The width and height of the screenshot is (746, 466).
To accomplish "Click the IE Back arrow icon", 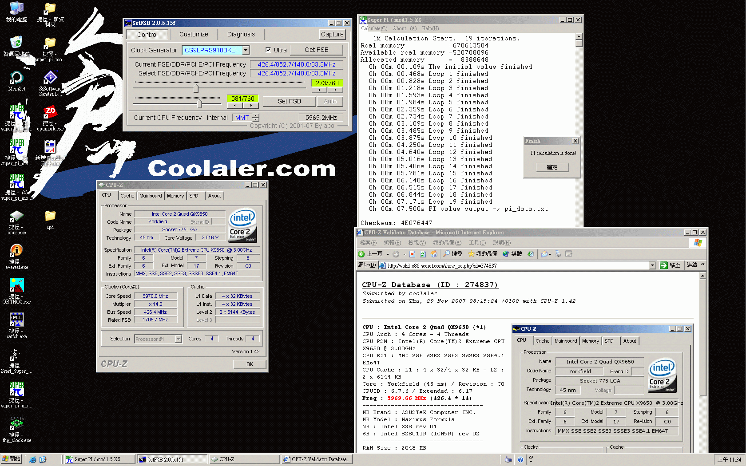I will click(361, 254).
